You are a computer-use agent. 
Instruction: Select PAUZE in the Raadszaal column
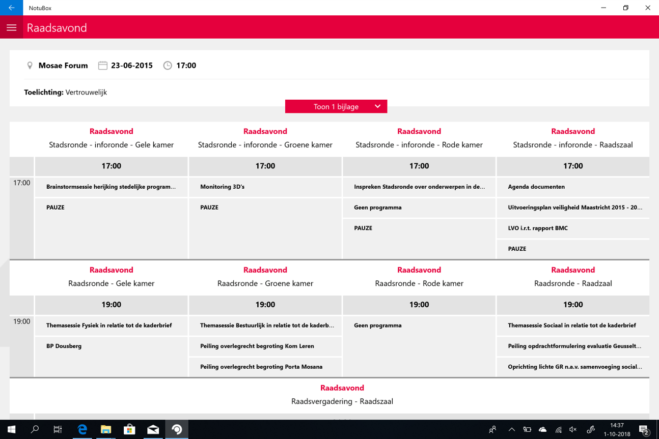573,249
